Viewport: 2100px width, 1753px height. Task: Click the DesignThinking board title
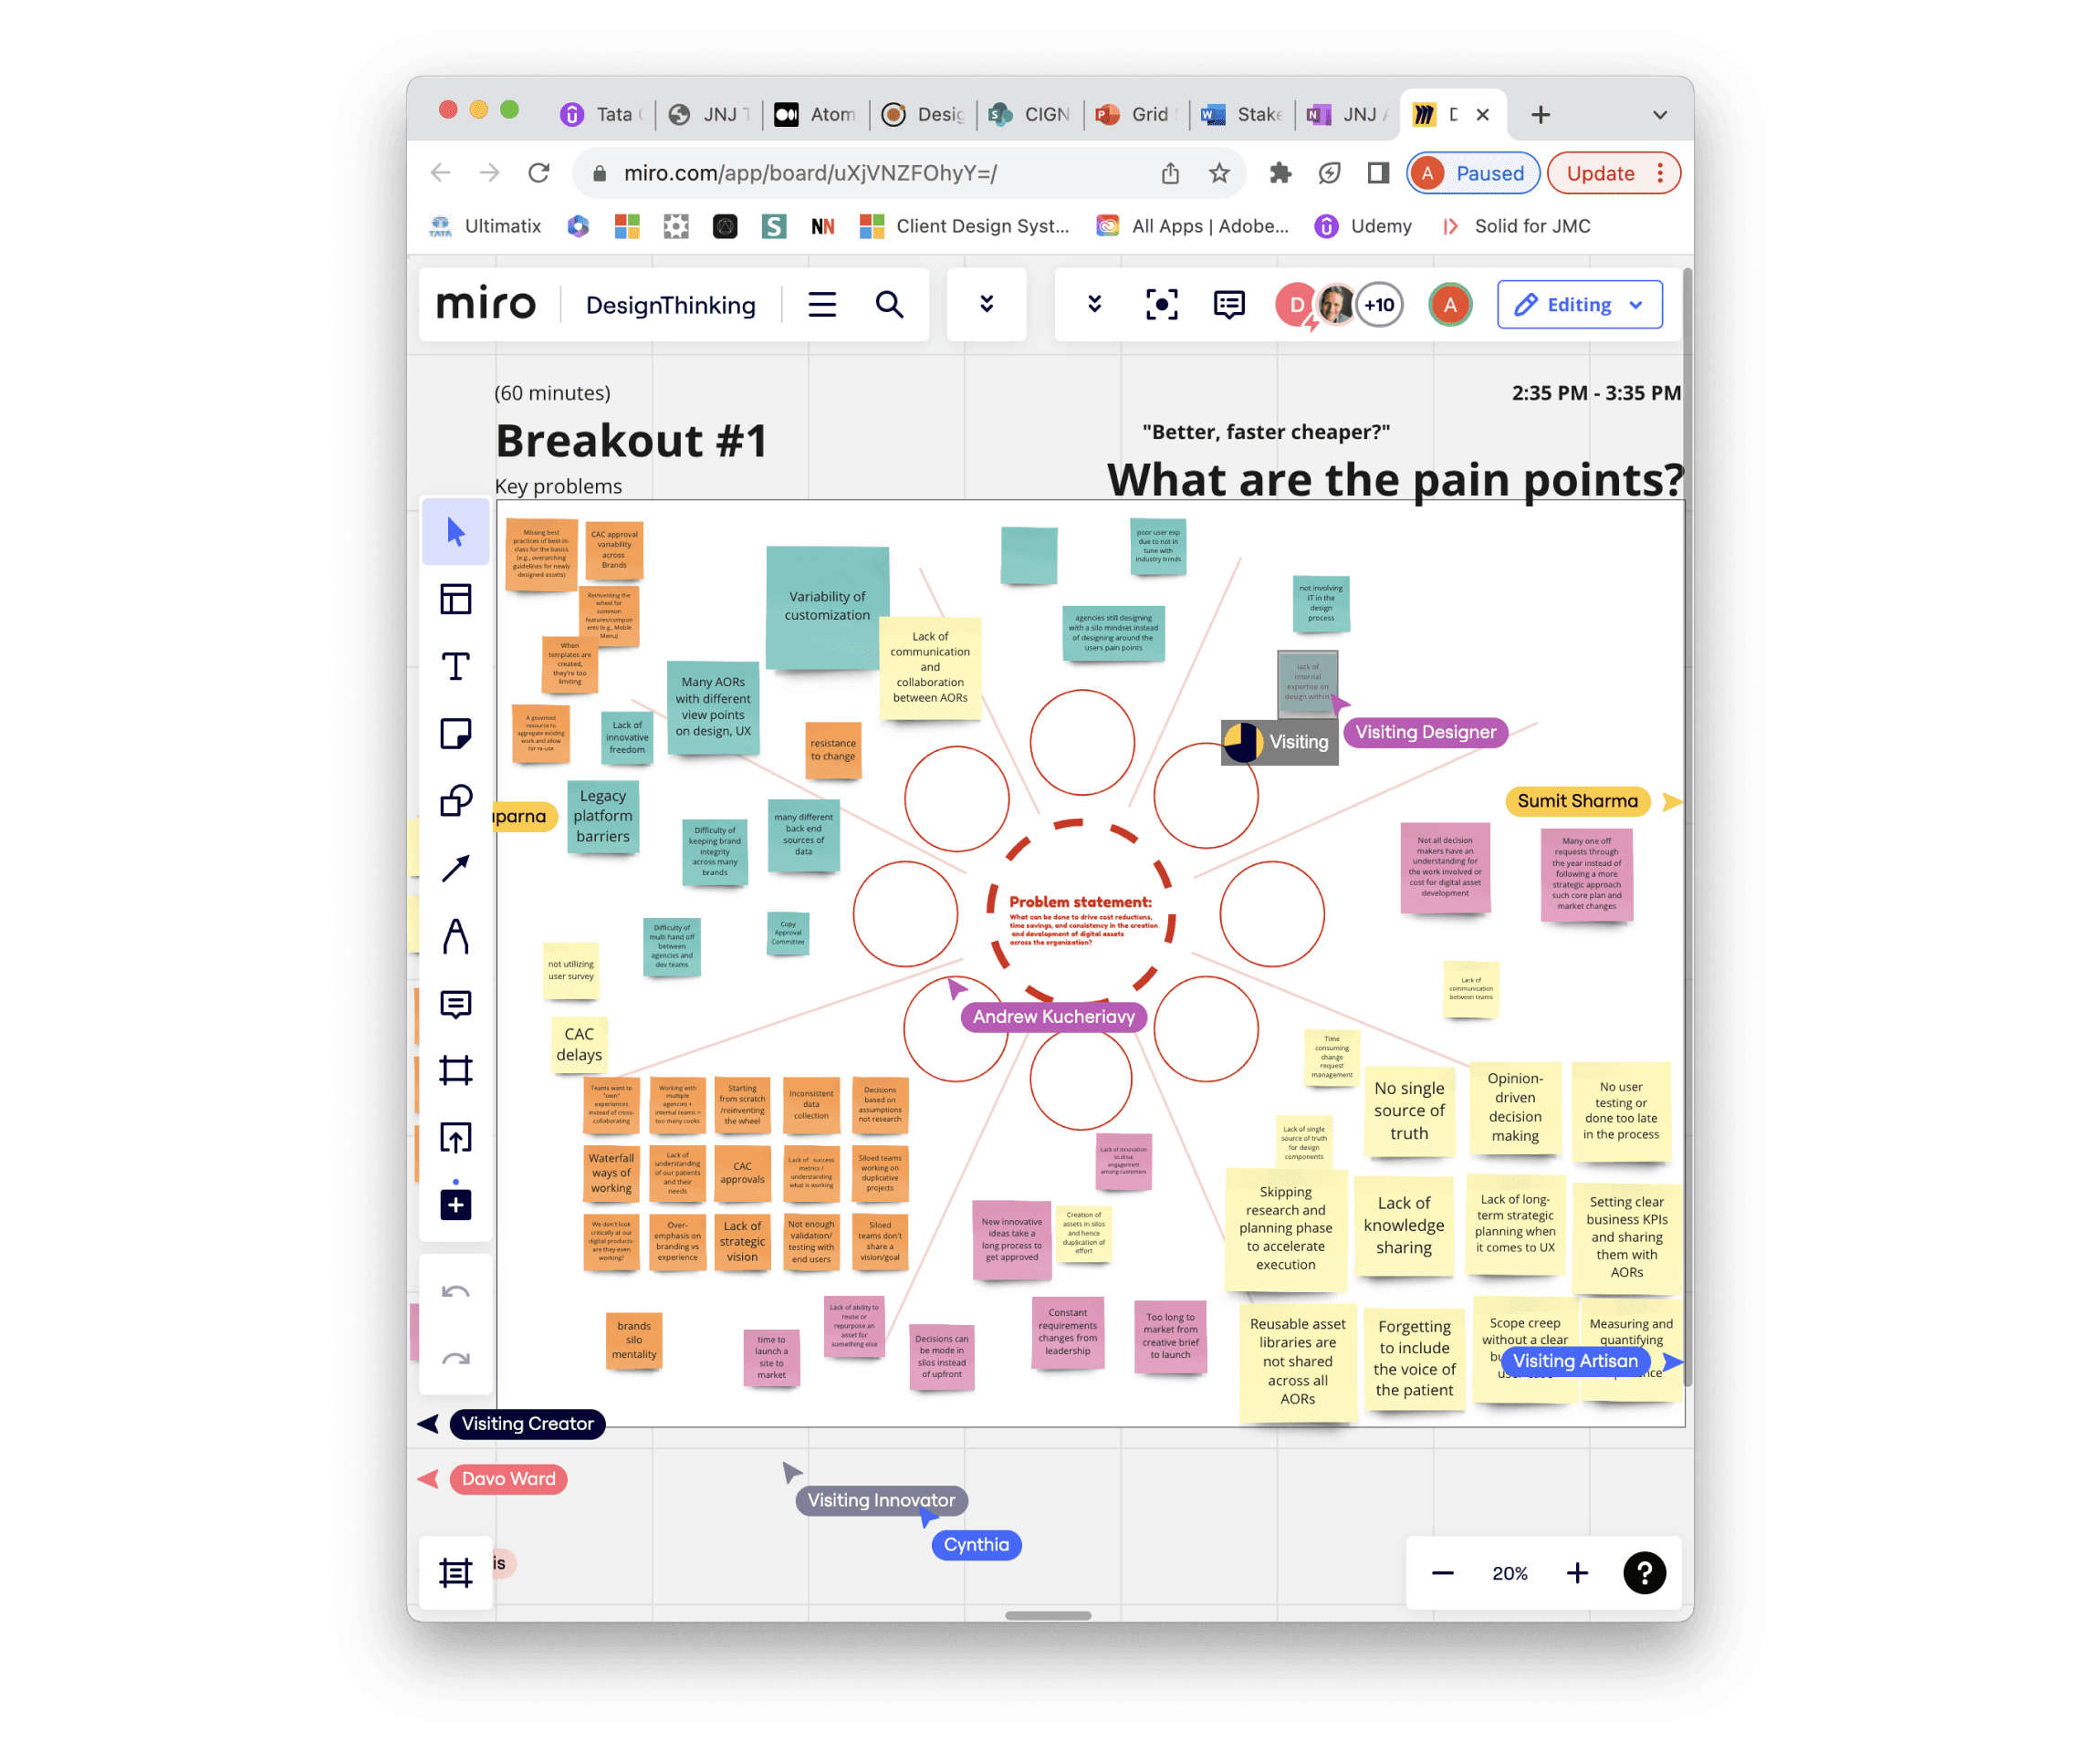coord(670,305)
